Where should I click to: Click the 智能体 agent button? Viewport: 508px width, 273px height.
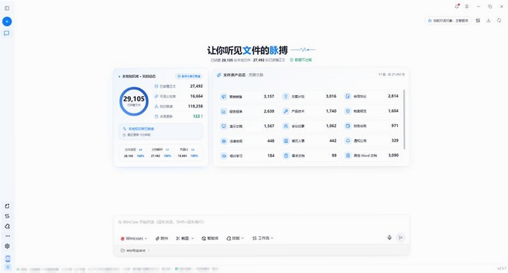pyautogui.click(x=210, y=238)
